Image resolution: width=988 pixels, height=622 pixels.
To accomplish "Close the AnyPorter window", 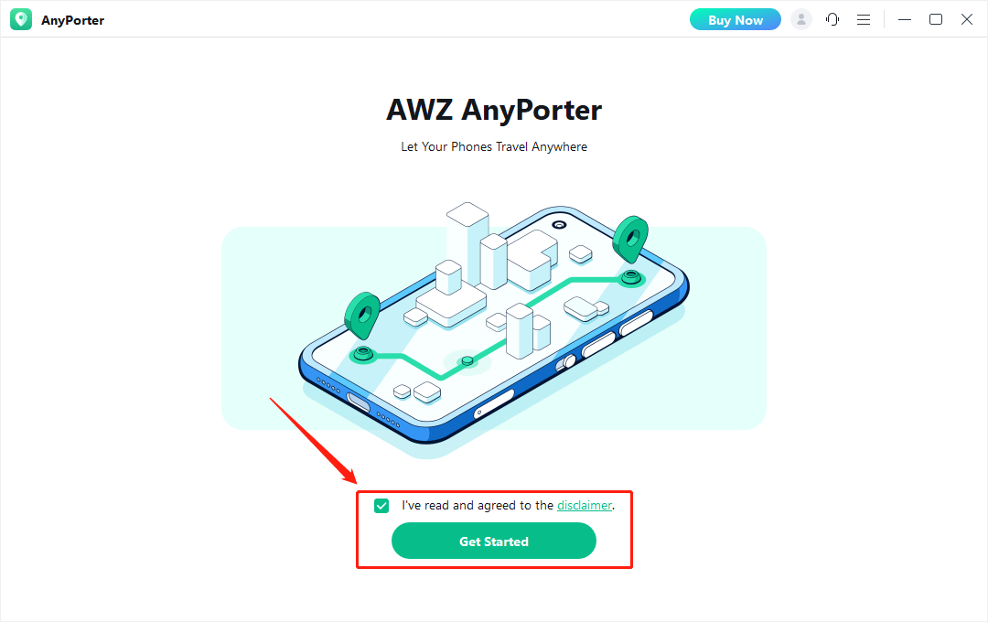I will pyautogui.click(x=967, y=19).
